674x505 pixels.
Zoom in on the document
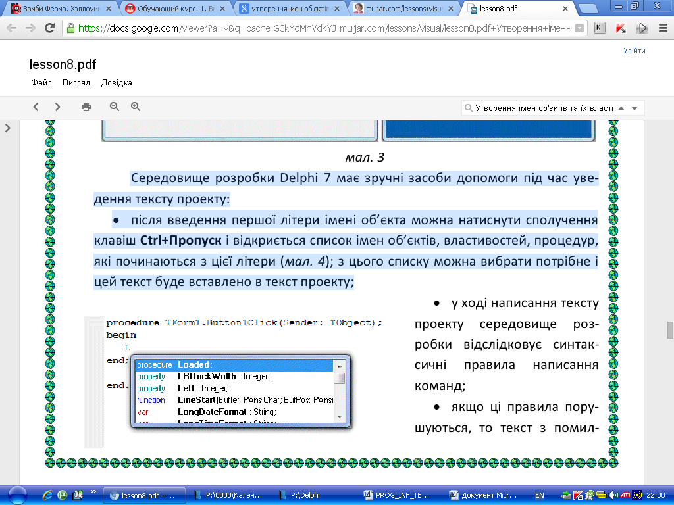[136, 107]
